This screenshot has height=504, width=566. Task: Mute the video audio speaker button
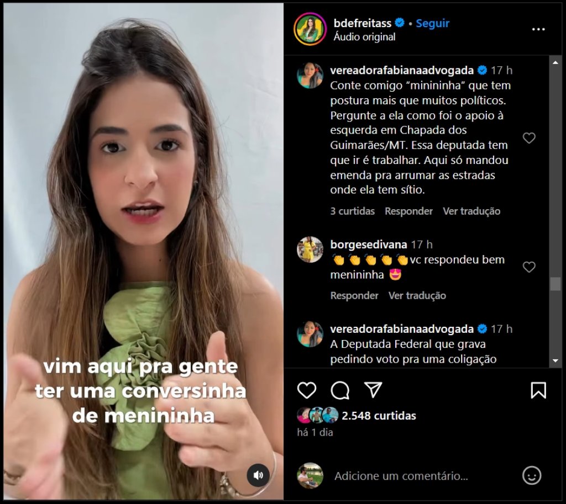click(258, 475)
